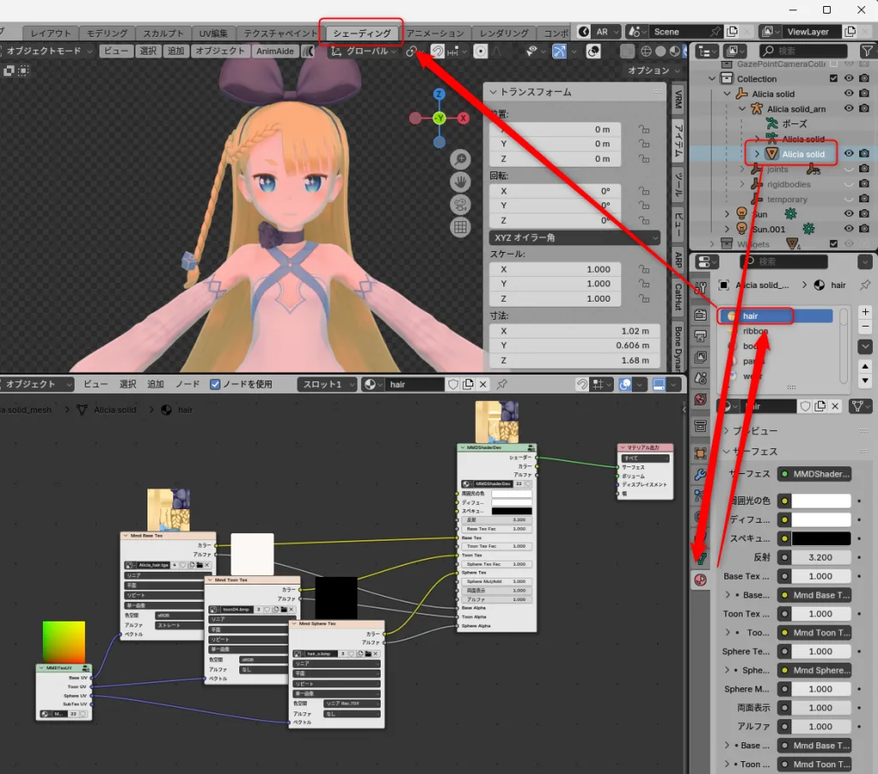Open the World properties tab

[701, 399]
